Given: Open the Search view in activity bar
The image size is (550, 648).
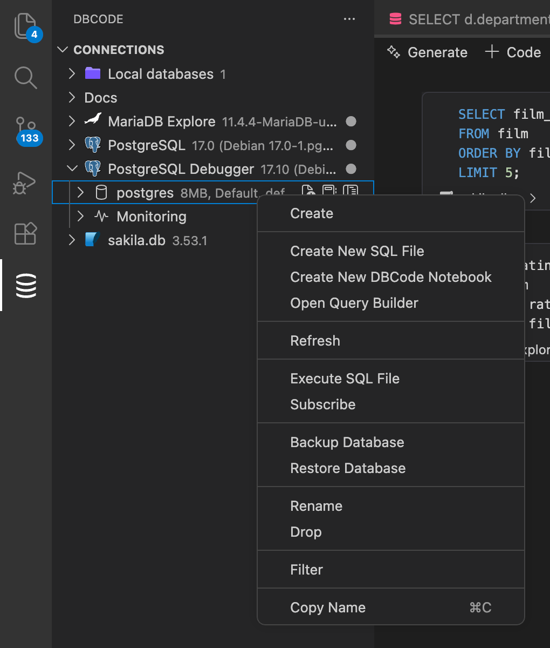Looking at the screenshot, I should [x=26, y=78].
